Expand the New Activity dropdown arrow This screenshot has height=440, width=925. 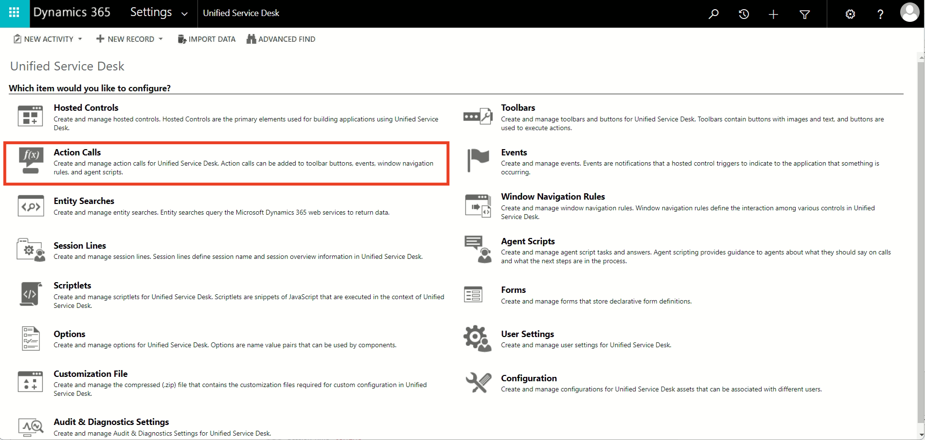click(80, 39)
